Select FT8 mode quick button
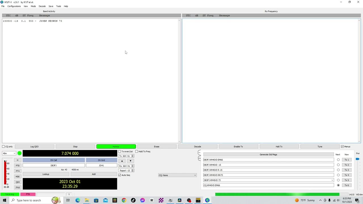The height and width of the screenshot is (204, 363). click(18, 165)
